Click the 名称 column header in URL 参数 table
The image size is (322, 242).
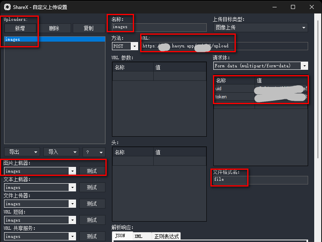click(x=133, y=67)
